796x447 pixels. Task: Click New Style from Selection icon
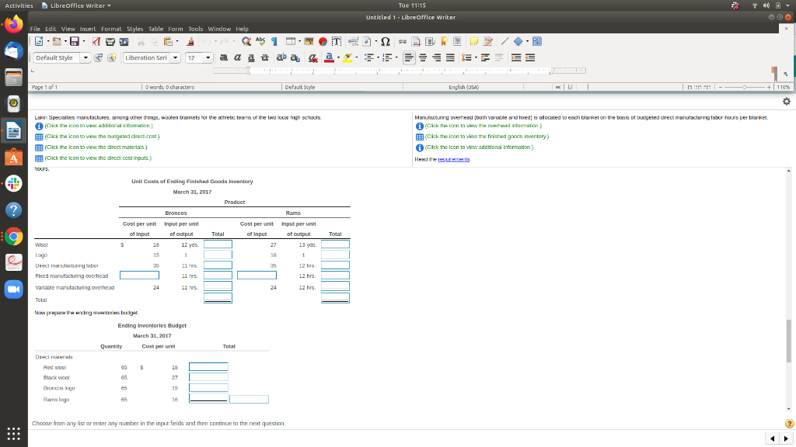click(x=112, y=57)
